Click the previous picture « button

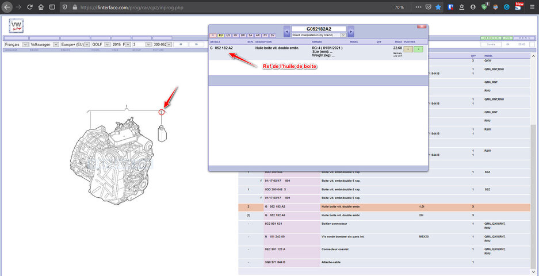(x=181, y=44)
